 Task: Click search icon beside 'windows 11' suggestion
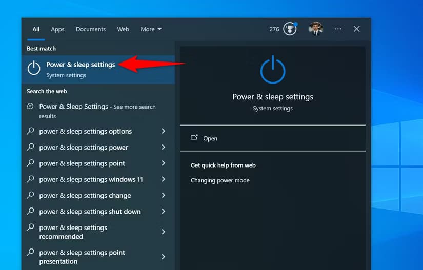[30, 179]
